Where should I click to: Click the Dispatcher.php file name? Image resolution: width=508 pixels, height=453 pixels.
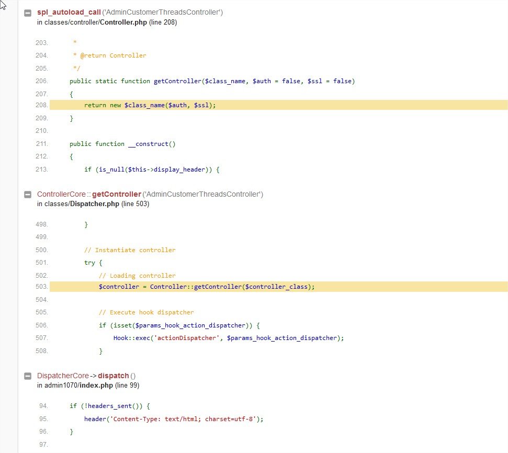click(x=95, y=204)
